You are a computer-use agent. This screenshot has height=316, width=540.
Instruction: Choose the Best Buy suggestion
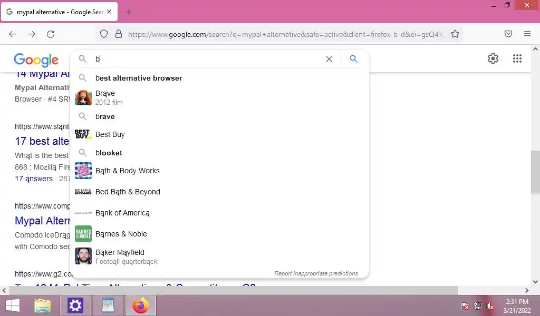pos(219,134)
